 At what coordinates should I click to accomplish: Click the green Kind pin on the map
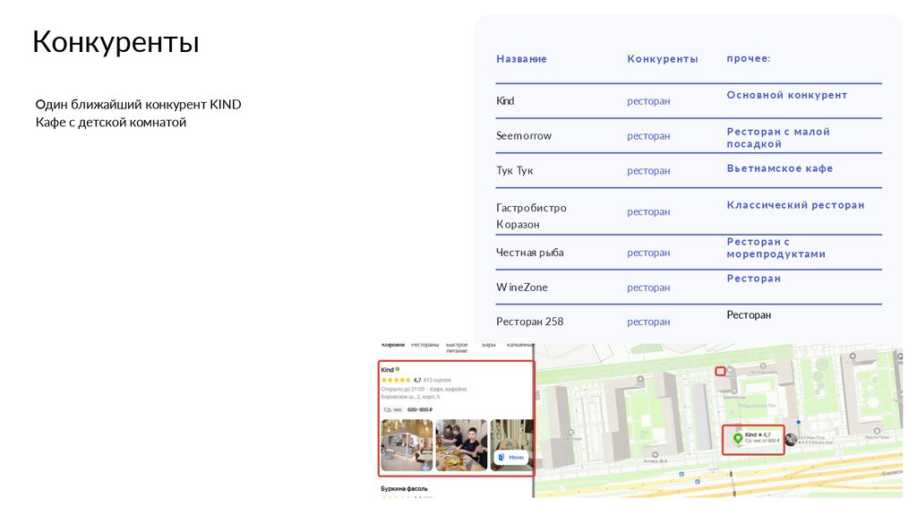tap(738, 438)
